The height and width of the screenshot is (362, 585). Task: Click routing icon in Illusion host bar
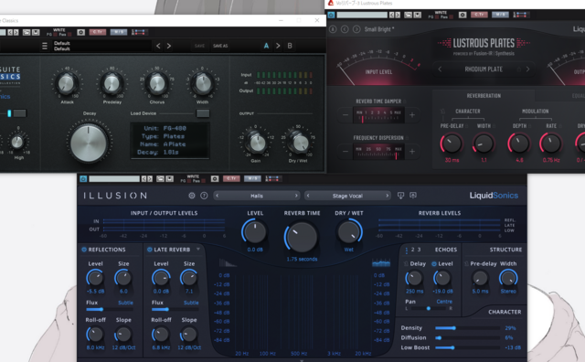pyautogui.click(x=272, y=179)
